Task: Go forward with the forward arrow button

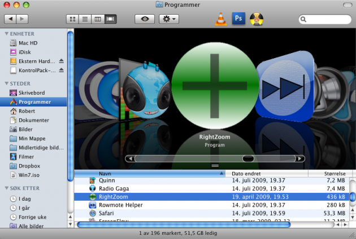Action: click(22, 19)
